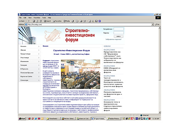The image size is (179, 134).
Task: Open the Начало sidebar navigation item
Action: [29, 46]
